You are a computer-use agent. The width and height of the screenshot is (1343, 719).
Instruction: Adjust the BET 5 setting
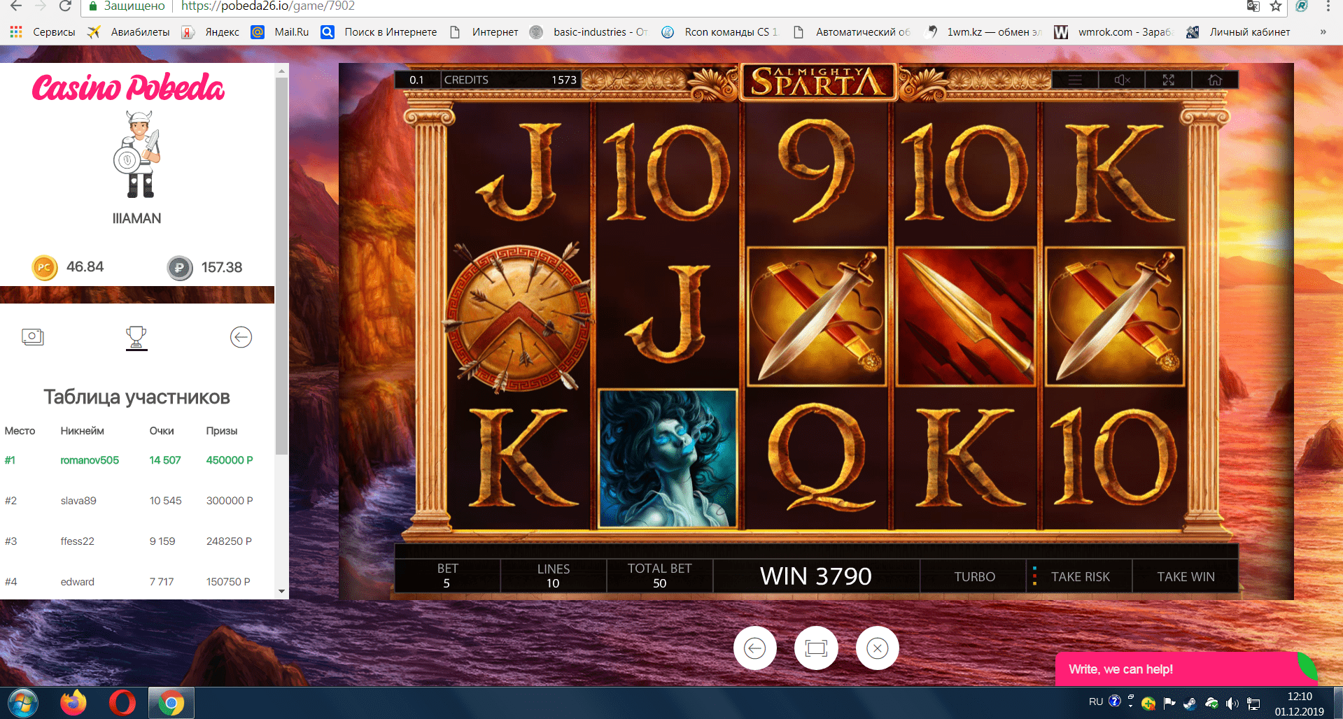(447, 576)
